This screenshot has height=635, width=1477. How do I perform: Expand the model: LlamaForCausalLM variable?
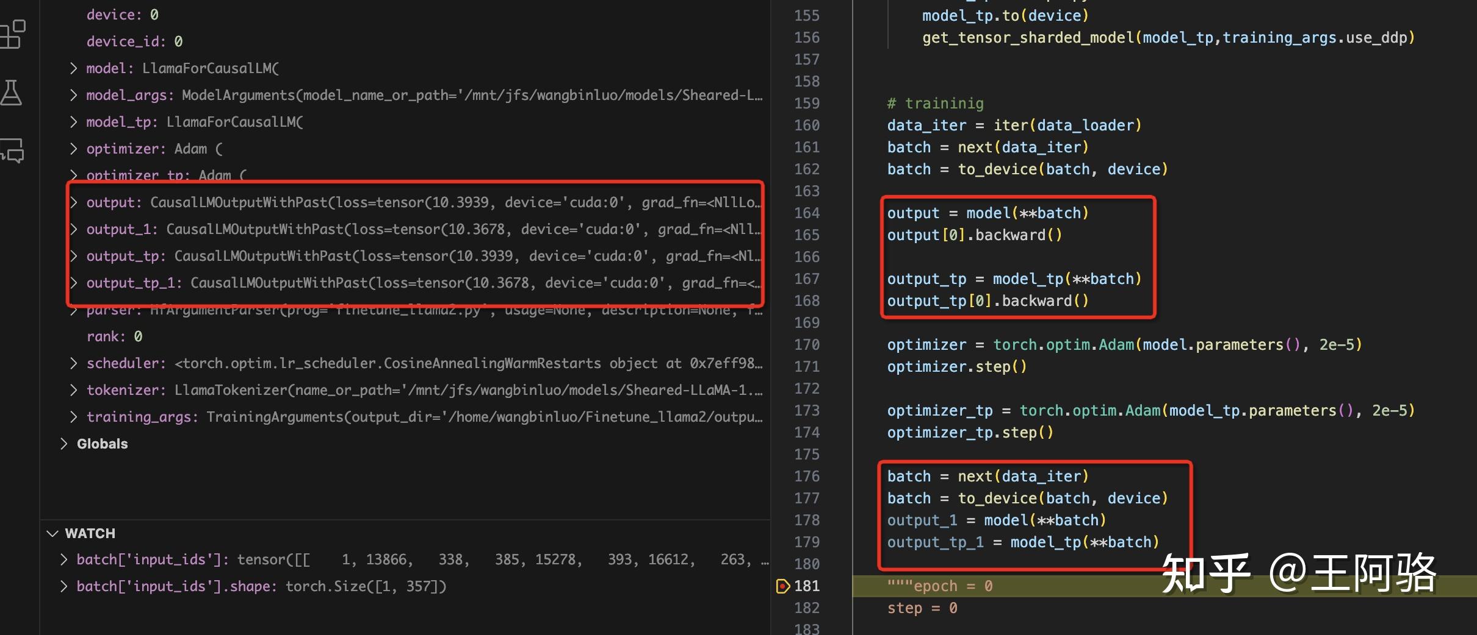point(73,68)
